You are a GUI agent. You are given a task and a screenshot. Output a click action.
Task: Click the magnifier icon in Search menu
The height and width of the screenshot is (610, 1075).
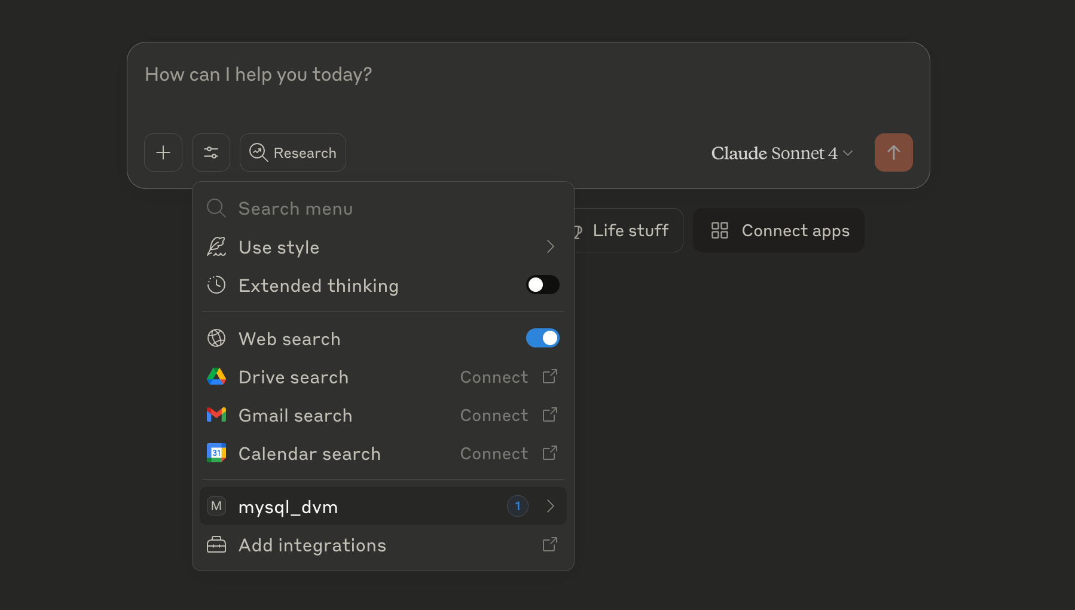click(x=216, y=209)
